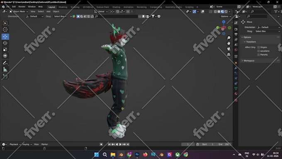Open the Modifiers wrench properties tab

point(236,68)
